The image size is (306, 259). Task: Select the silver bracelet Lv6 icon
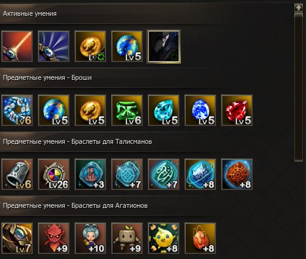pos(17,174)
